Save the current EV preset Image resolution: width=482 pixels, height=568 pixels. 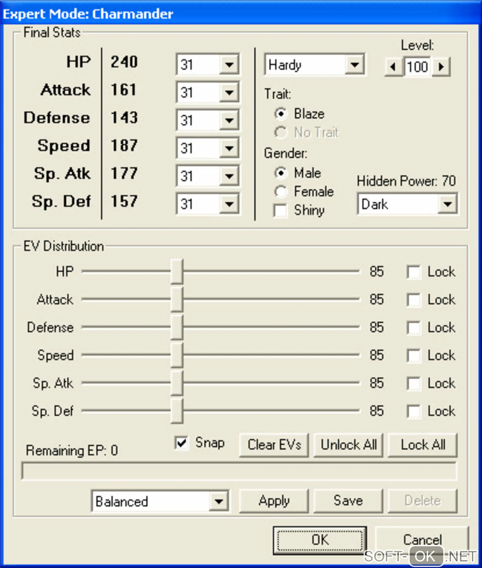pos(349,500)
